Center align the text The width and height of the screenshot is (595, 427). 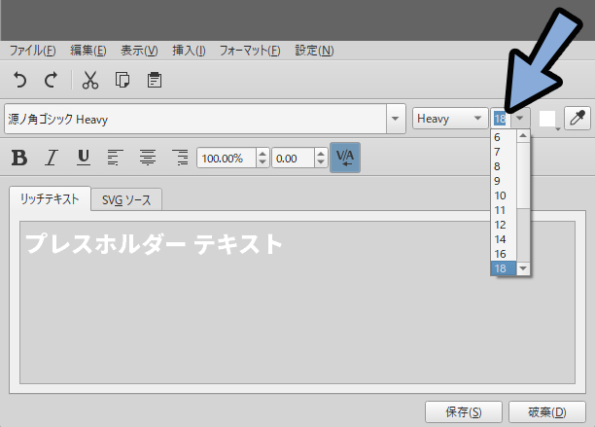click(147, 158)
